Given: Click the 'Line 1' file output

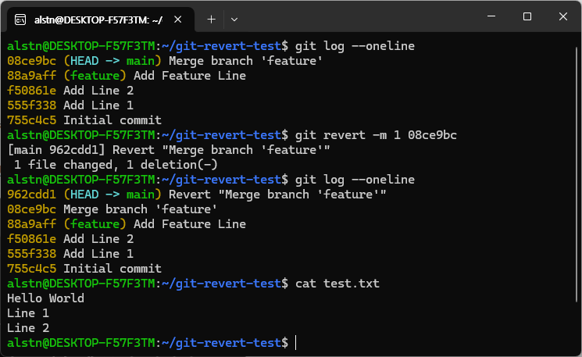Looking at the screenshot, I should pyautogui.click(x=28, y=313).
